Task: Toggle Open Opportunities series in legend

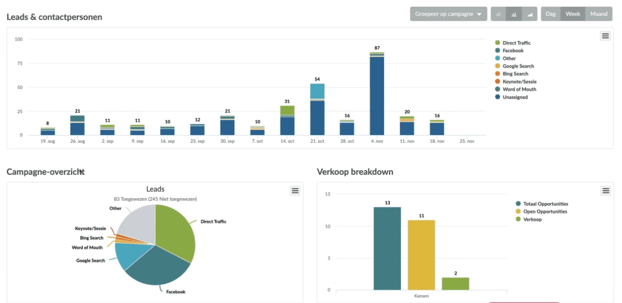Action: [x=545, y=211]
